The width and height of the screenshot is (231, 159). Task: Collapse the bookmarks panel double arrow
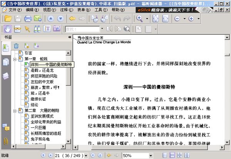(x=70, y=37)
